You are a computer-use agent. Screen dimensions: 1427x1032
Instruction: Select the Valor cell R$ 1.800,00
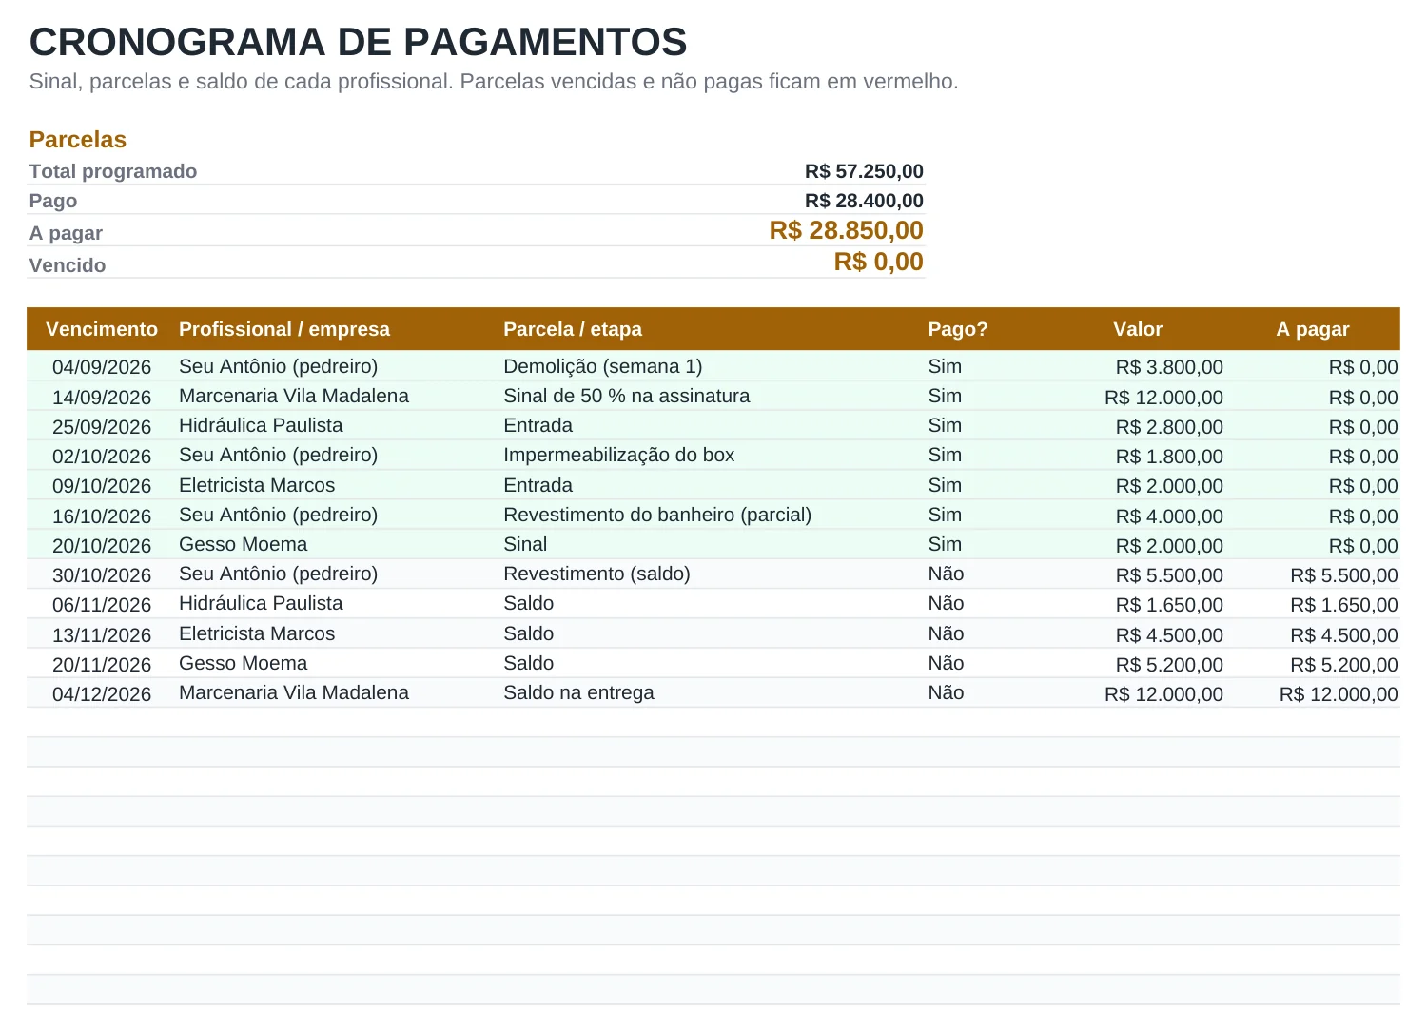tap(1169, 457)
